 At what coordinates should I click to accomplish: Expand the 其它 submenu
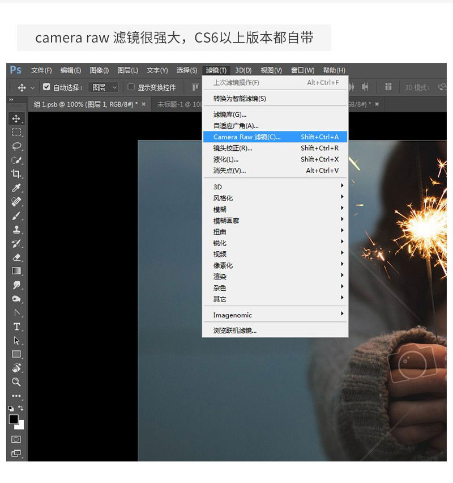(x=275, y=299)
